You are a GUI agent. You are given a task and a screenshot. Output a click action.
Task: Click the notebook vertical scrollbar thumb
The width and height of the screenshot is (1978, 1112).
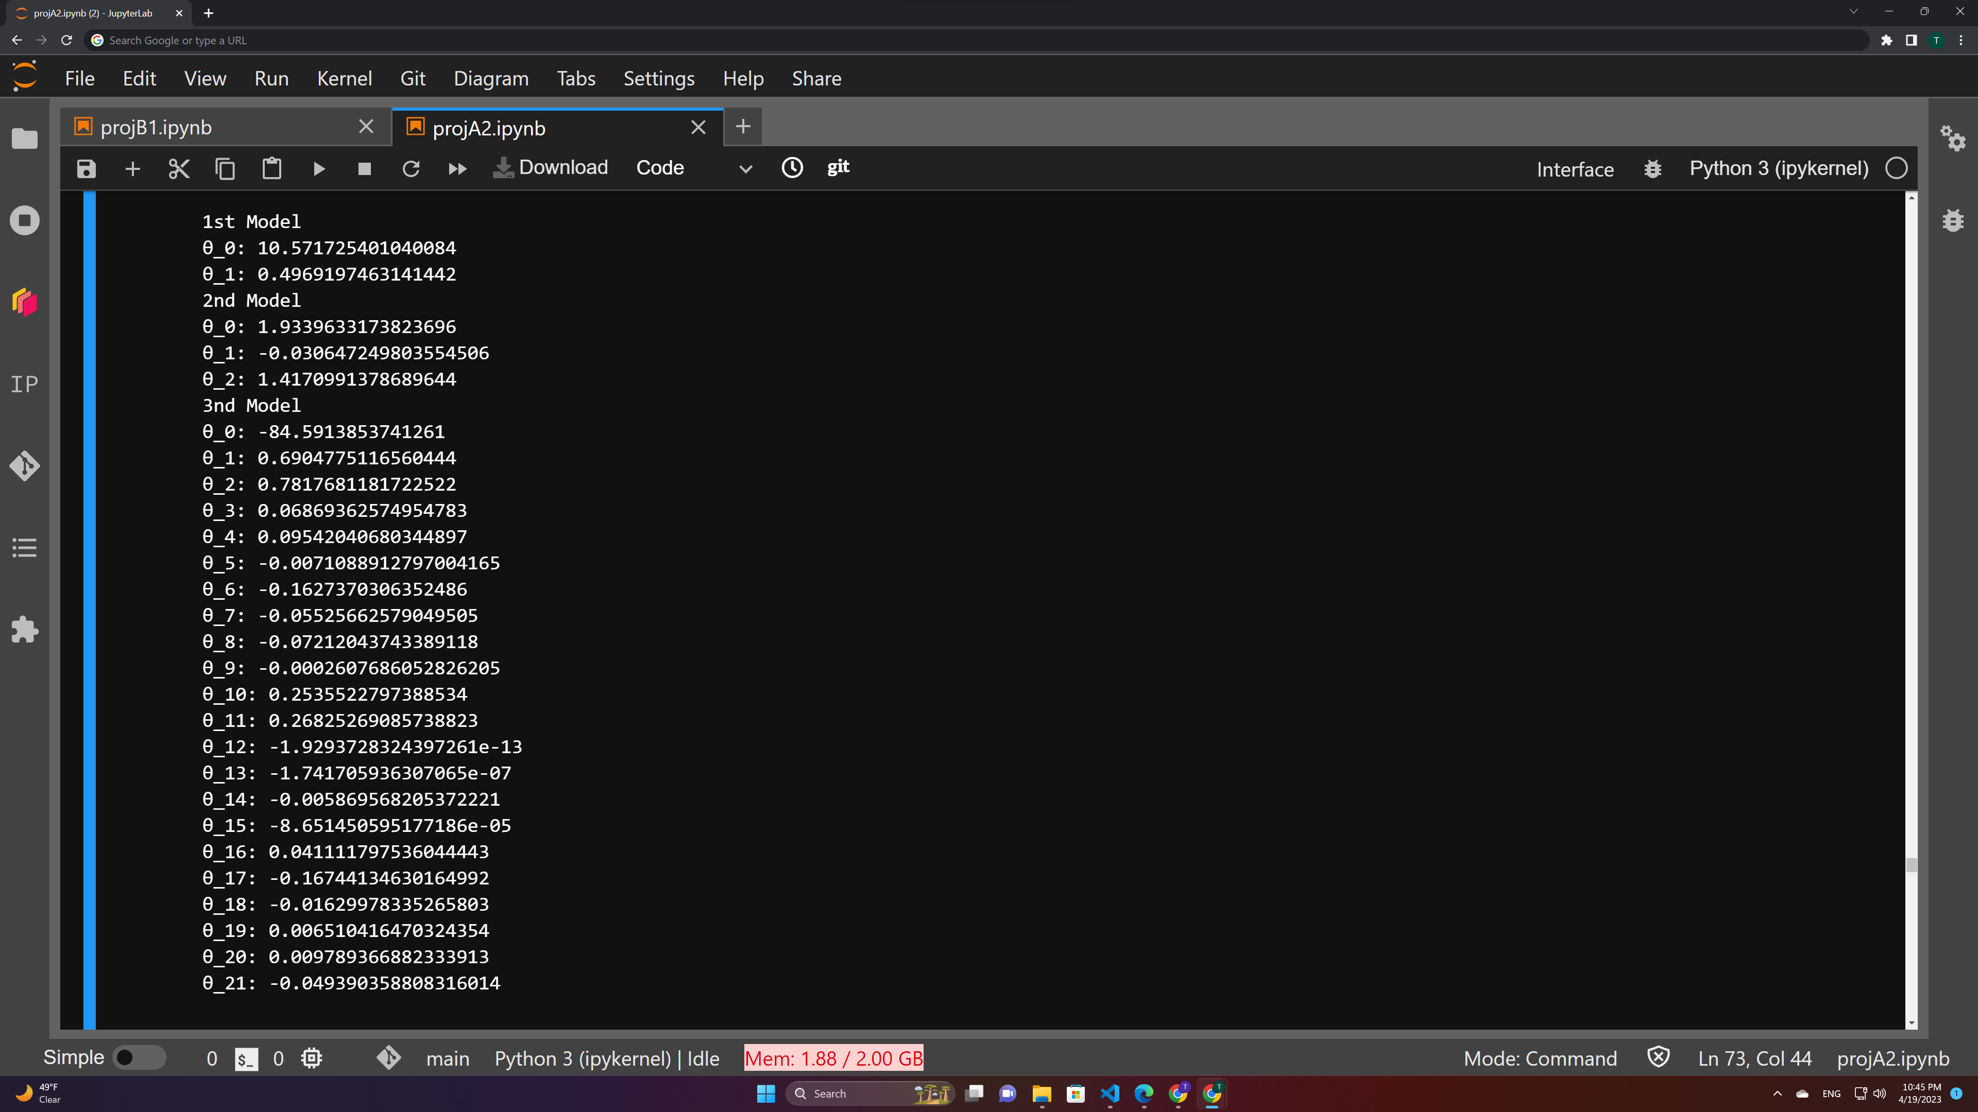(1911, 865)
